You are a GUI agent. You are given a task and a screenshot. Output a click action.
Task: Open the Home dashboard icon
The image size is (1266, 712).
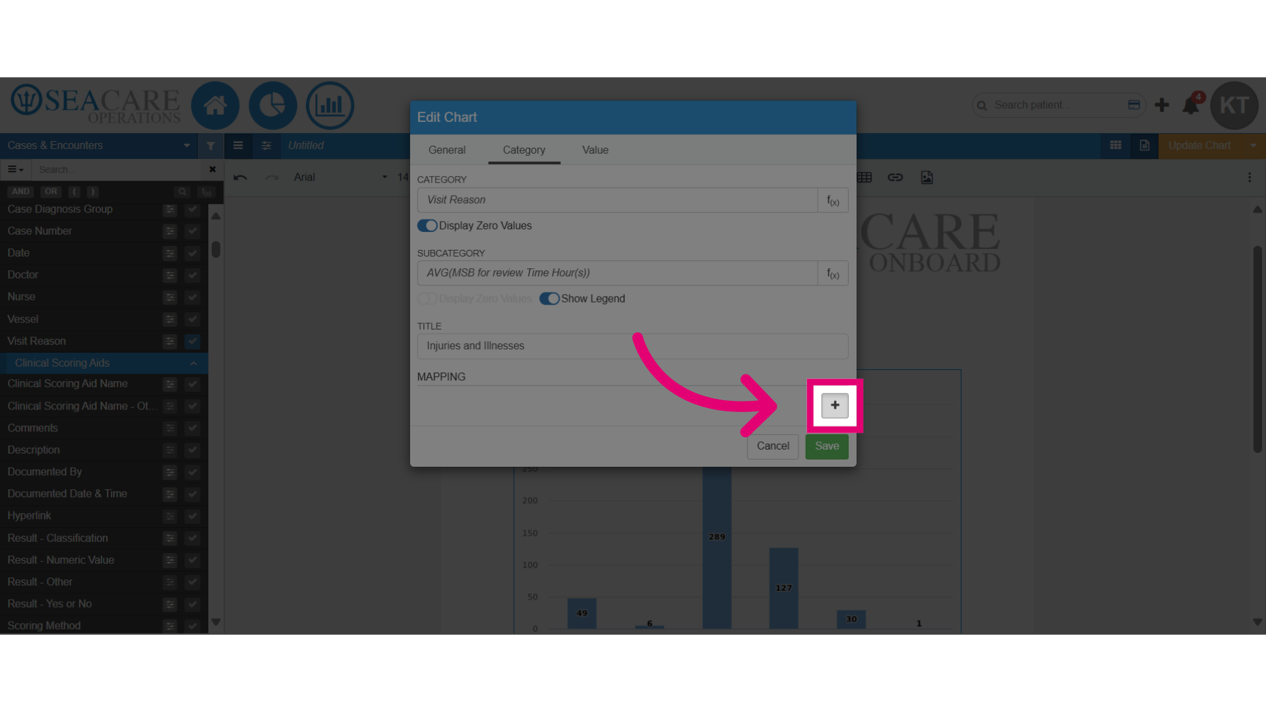click(215, 105)
